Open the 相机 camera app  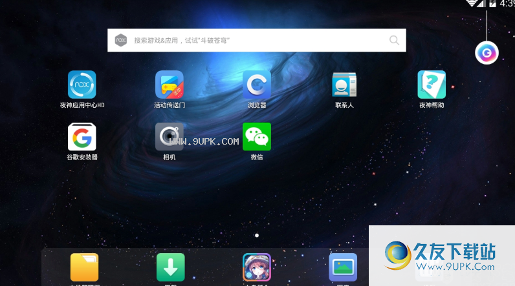click(x=170, y=137)
